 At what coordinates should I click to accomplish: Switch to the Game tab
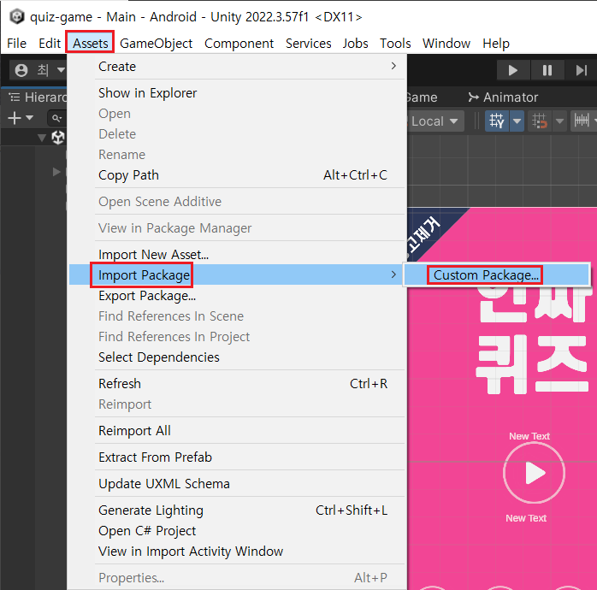point(422,97)
